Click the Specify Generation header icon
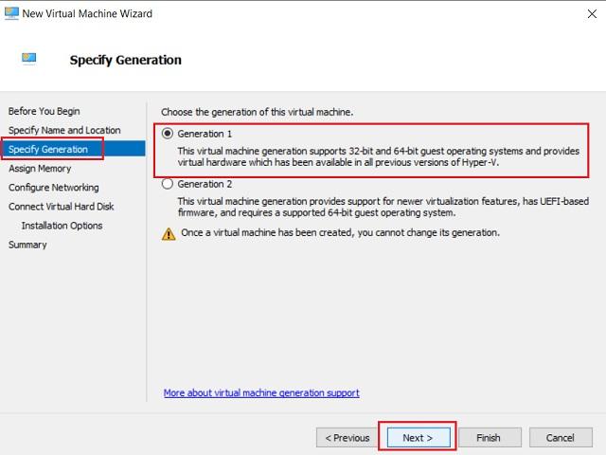 click(29, 59)
